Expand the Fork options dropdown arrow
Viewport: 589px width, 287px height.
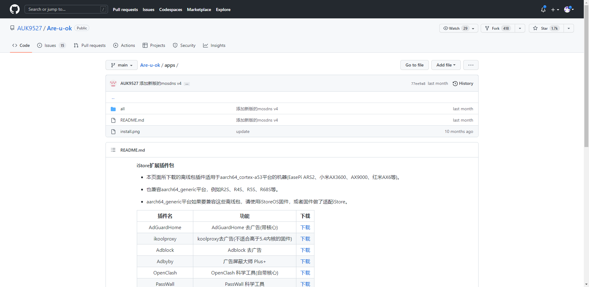[520, 28]
